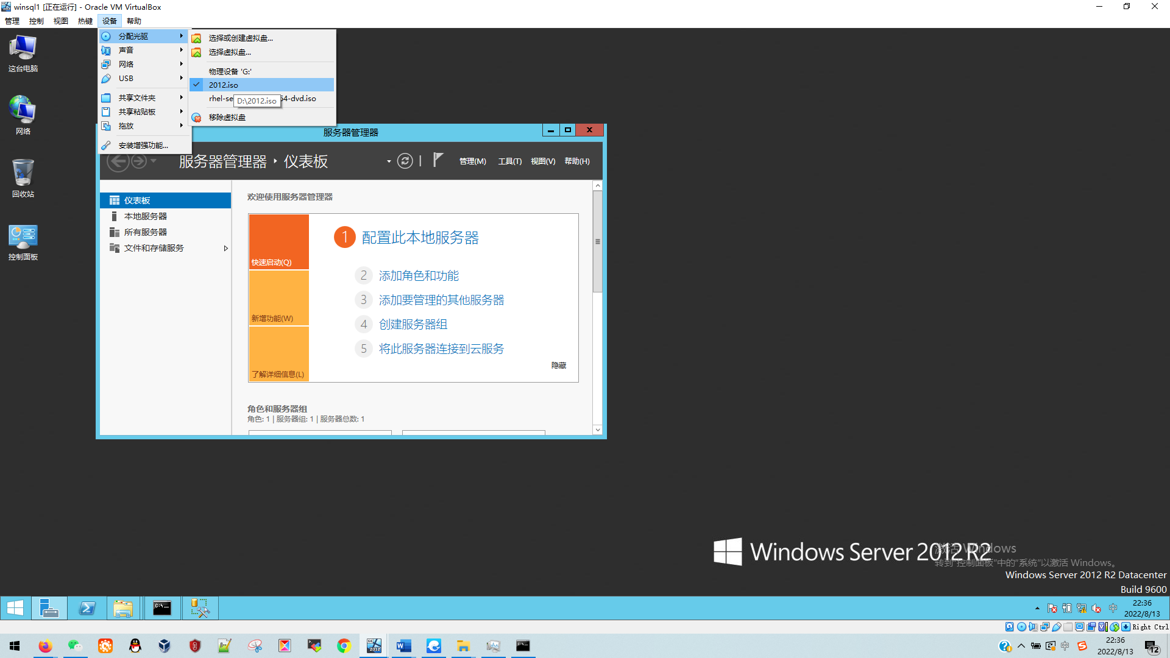Click the 移除虚拟盘 remove icon
1170x658 pixels.
[x=196, y=118]
